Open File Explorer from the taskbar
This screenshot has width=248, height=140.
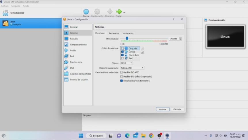tap(143, 136)
